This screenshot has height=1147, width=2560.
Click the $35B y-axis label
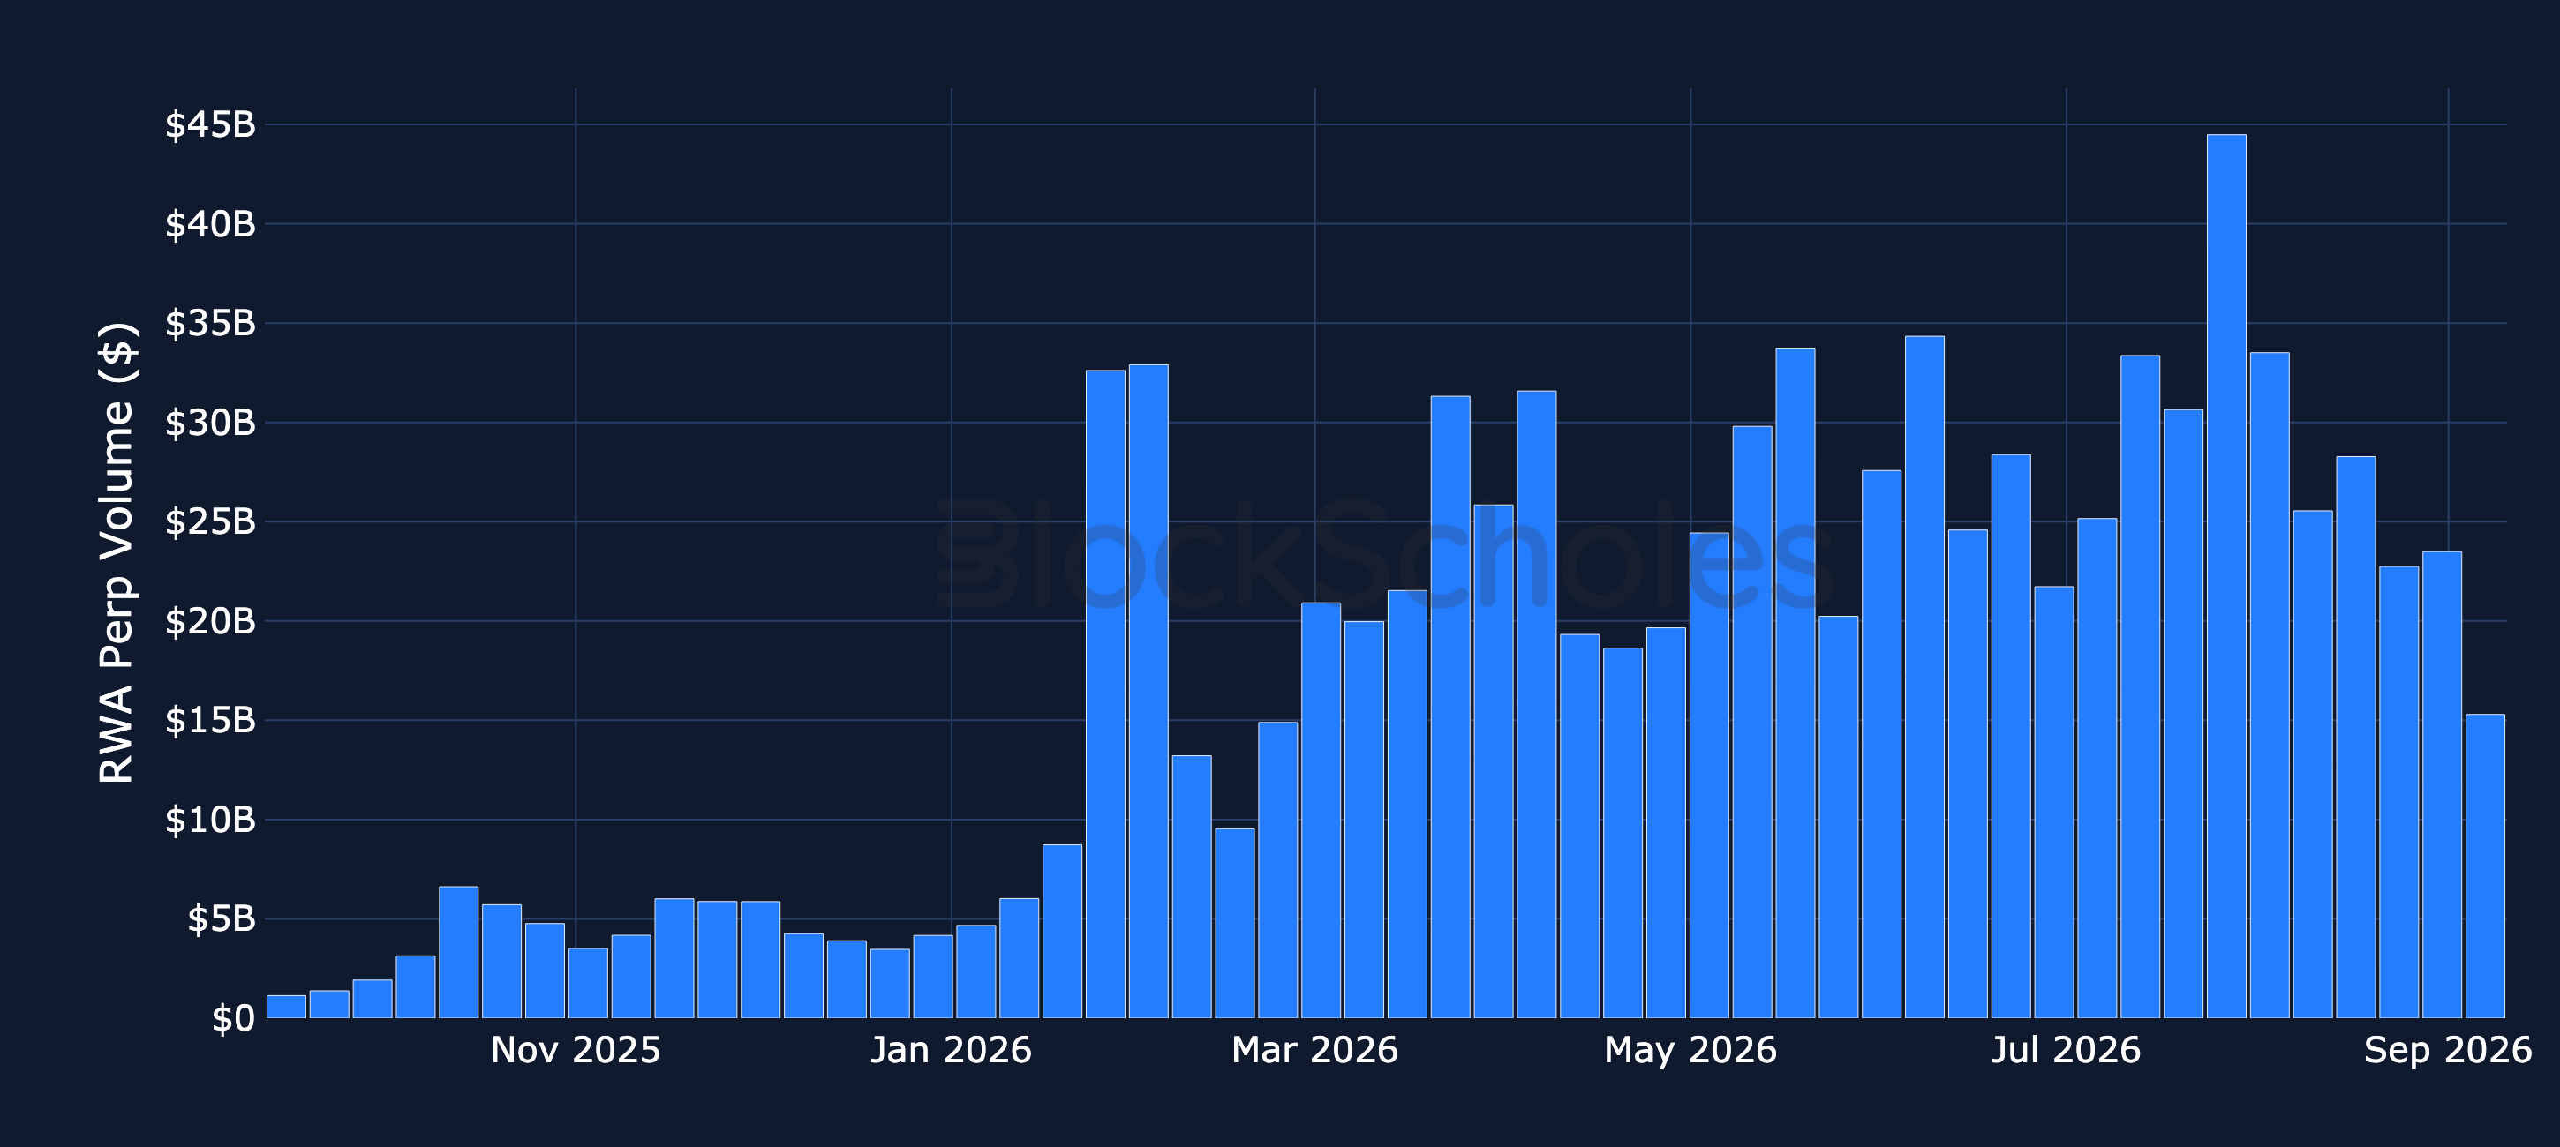[210, 324]
